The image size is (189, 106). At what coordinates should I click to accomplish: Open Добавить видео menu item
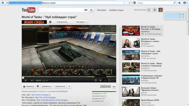[116, 10]
